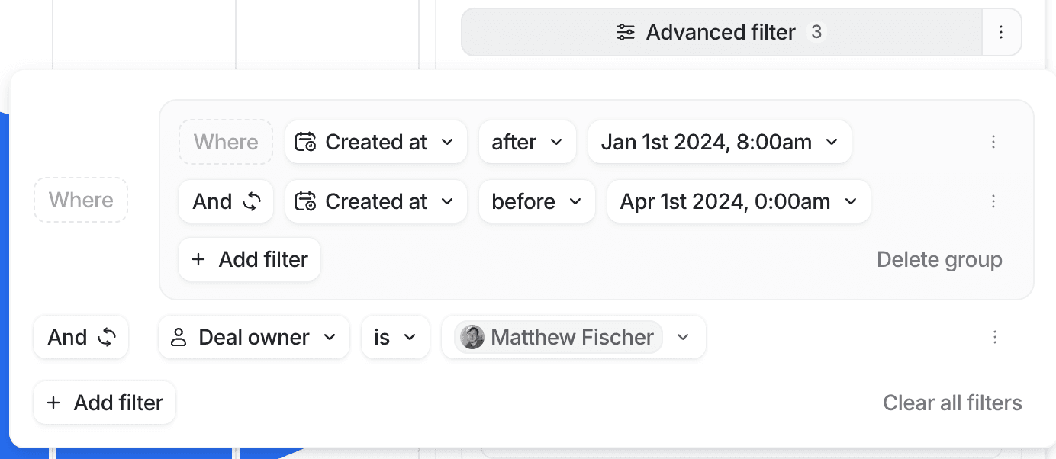Viewport: 1056px width, 459px height.
Task: Toggle the outer And/Or operator before Deal owner
Action: [x=81, y=337]
